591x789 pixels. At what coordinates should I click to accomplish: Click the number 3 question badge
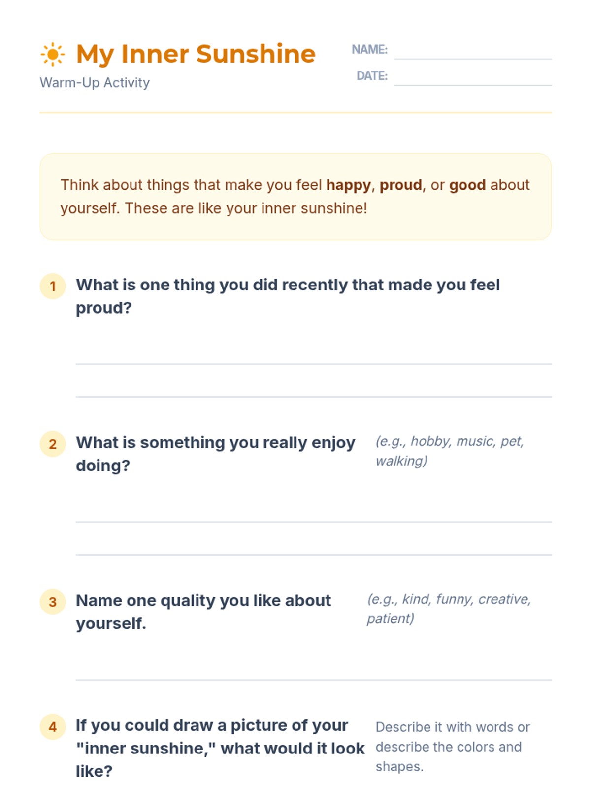click(53, 602)
